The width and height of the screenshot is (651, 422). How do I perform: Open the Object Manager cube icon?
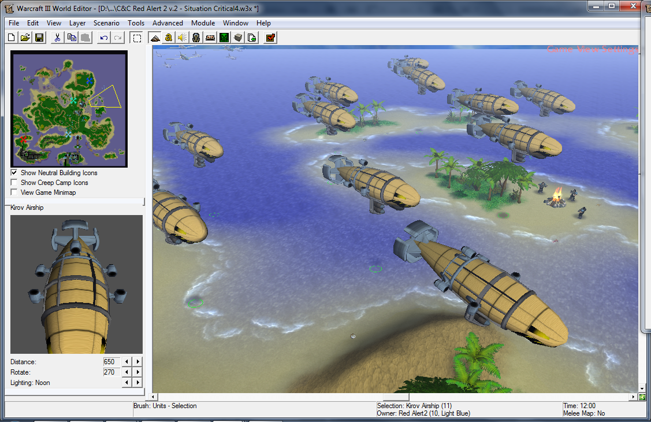238,38
